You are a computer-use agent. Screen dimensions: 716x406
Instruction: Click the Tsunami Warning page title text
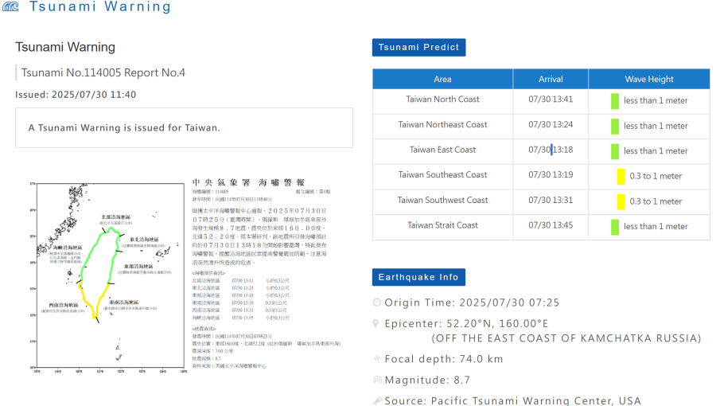pos(65,47)
